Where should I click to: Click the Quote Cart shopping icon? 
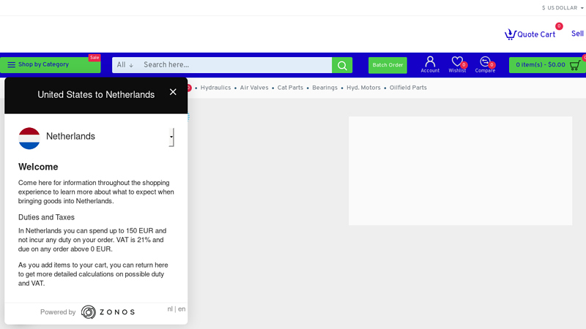click(x=510, y=34)
